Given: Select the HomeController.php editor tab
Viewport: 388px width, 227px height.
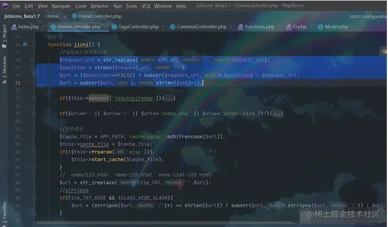Looking at the screenshot, I should point(79,27).
